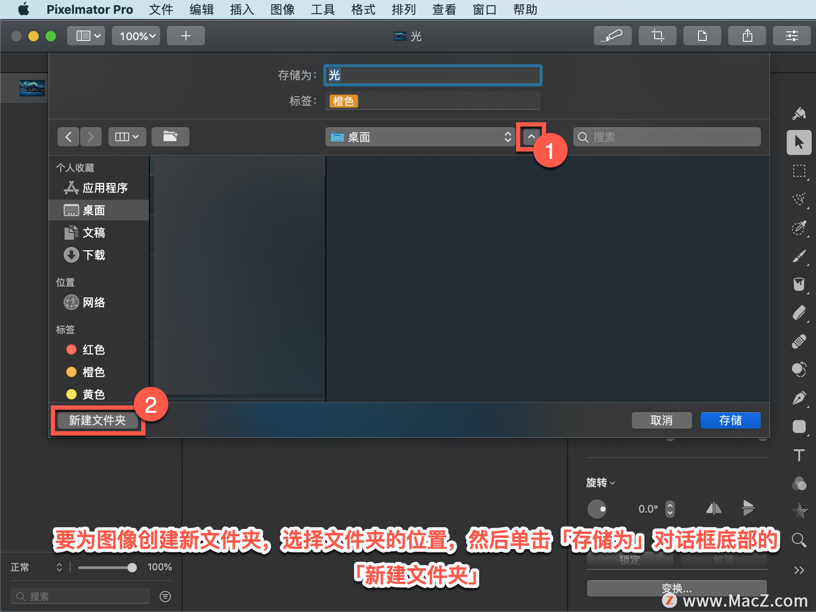Viewport: 816px width, 612px height.
Task: Select the Reshape/warp tool
Action: click(x=799, y=370)
